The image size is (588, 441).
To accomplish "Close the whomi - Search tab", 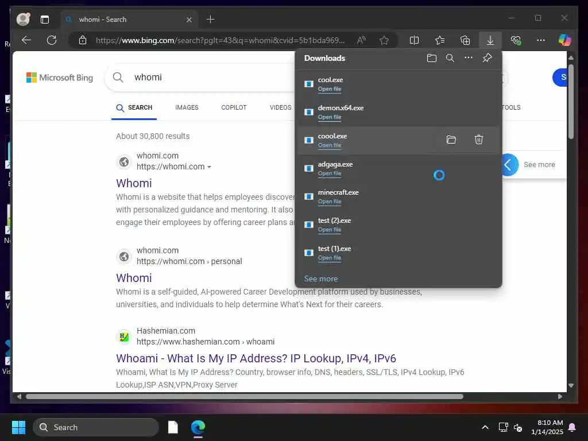I will pos(189,20).
